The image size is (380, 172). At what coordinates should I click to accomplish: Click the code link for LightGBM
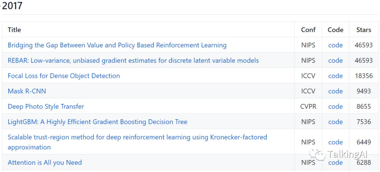tap(335, 122)
